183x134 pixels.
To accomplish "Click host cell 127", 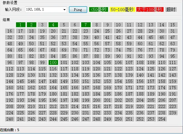I will (173, 69).
